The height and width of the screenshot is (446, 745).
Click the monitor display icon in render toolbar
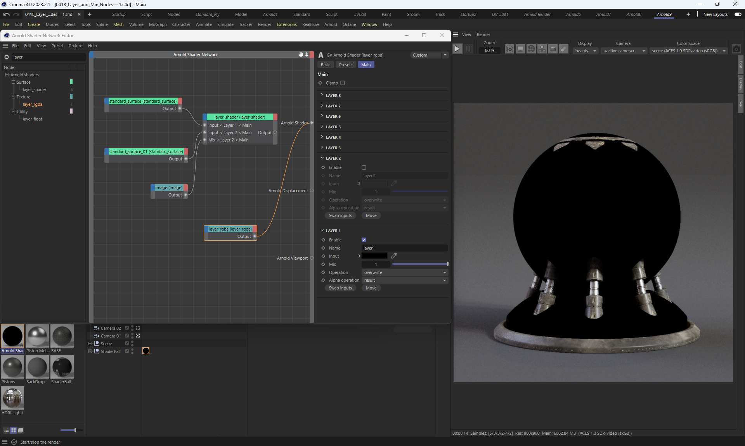click(x=520, y=49)
